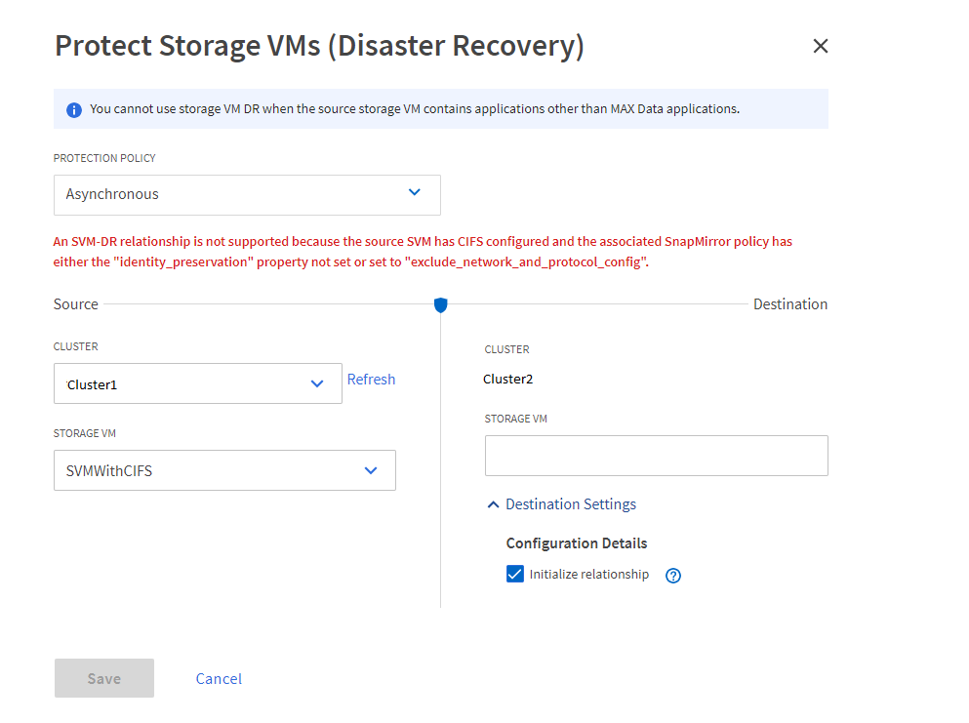Click the MAX Data applications notice text

click(x=415, y=109)
